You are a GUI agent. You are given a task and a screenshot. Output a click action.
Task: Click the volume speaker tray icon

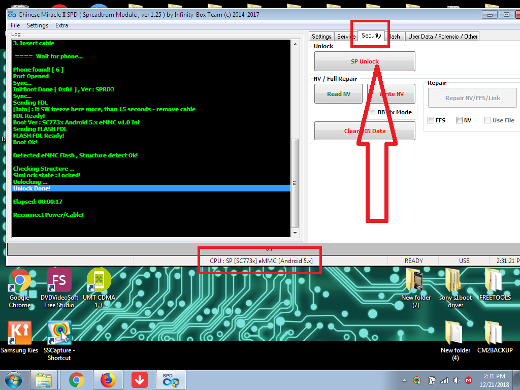[x=457, y=380]
